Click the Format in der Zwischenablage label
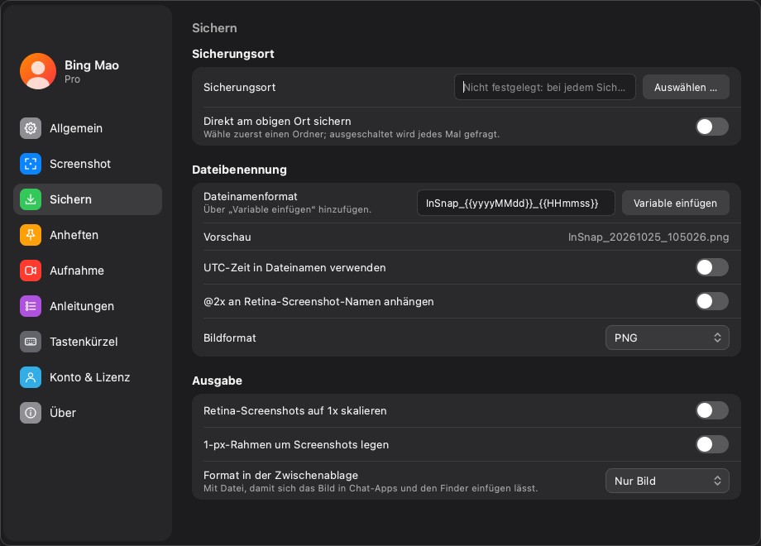The width and height of the screenshot is (761, 546). [x=280, y=475]
